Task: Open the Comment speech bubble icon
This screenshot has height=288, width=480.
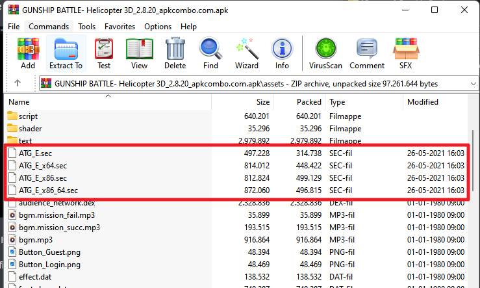Action: (x=367, y=49)
